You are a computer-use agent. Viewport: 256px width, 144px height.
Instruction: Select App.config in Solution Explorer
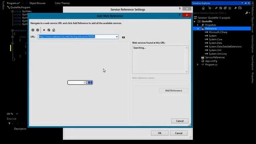click(x=211, y=61)
